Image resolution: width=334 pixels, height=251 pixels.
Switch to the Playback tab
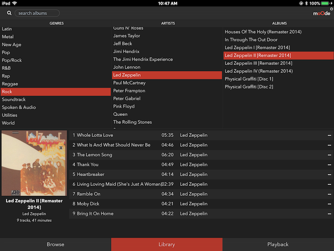(x=278, y=244)
